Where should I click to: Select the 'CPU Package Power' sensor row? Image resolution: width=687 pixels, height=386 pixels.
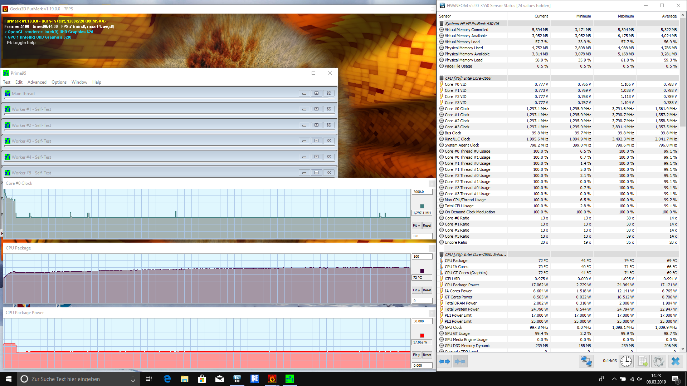tap(559, 285)
